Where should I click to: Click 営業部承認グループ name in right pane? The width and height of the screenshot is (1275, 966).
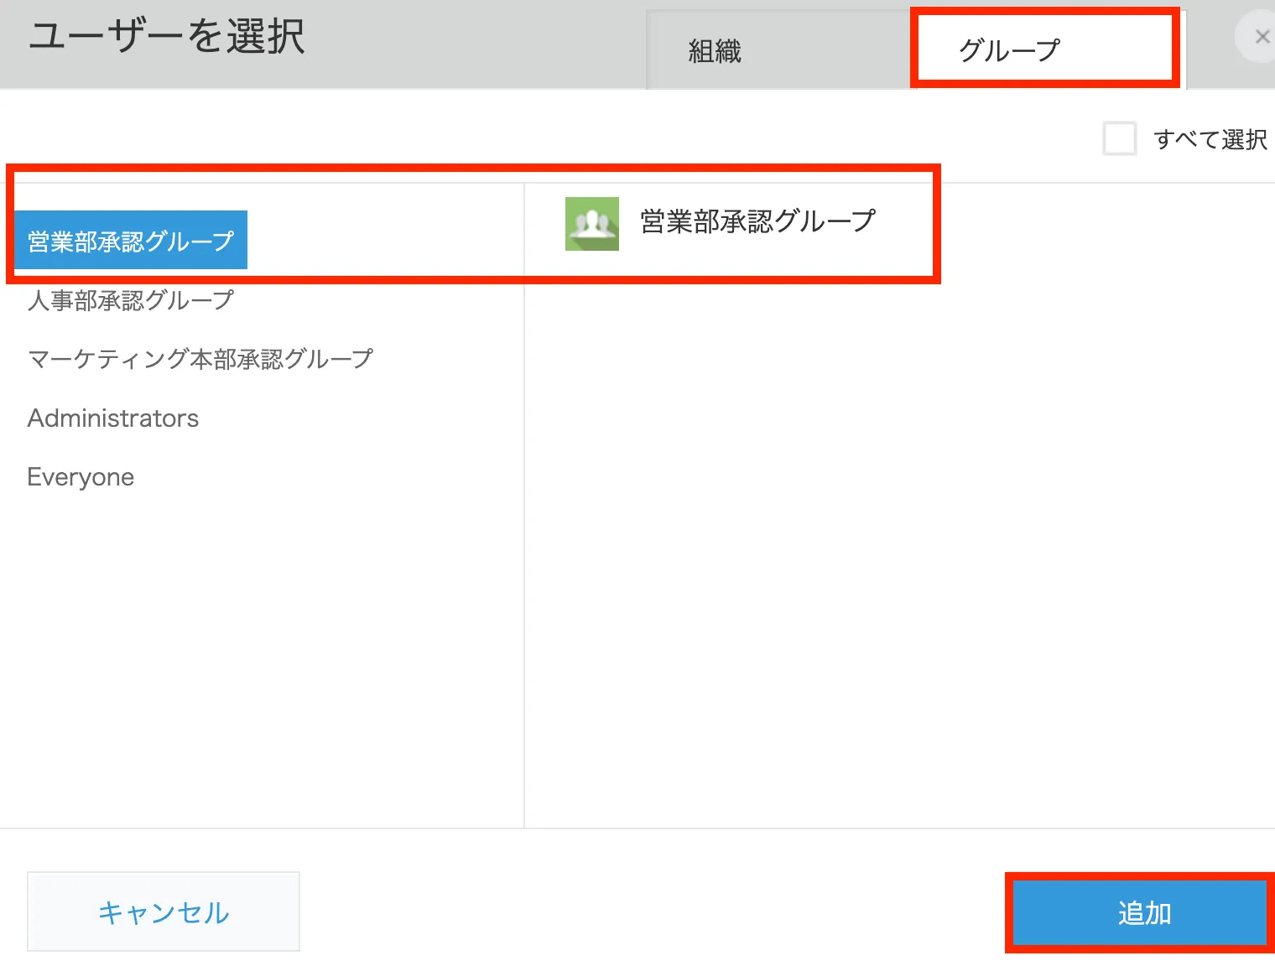point(757,221)
